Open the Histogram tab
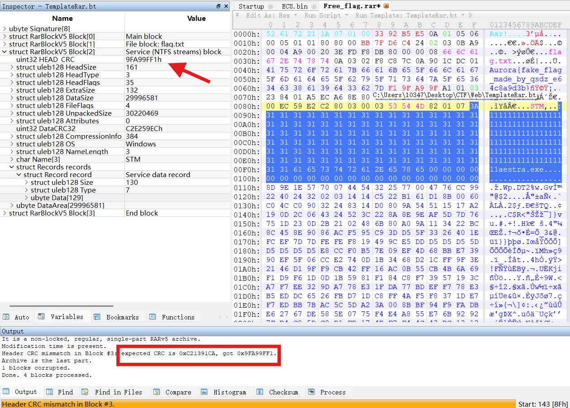This screenshot has height=408, width=570. point(224,392)
